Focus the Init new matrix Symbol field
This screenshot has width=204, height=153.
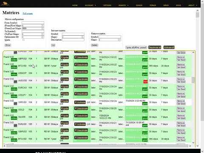(73, 34)
